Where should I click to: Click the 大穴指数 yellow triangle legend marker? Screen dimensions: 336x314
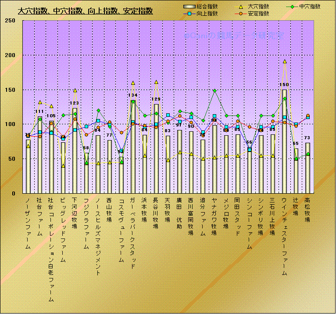(239, 7)
